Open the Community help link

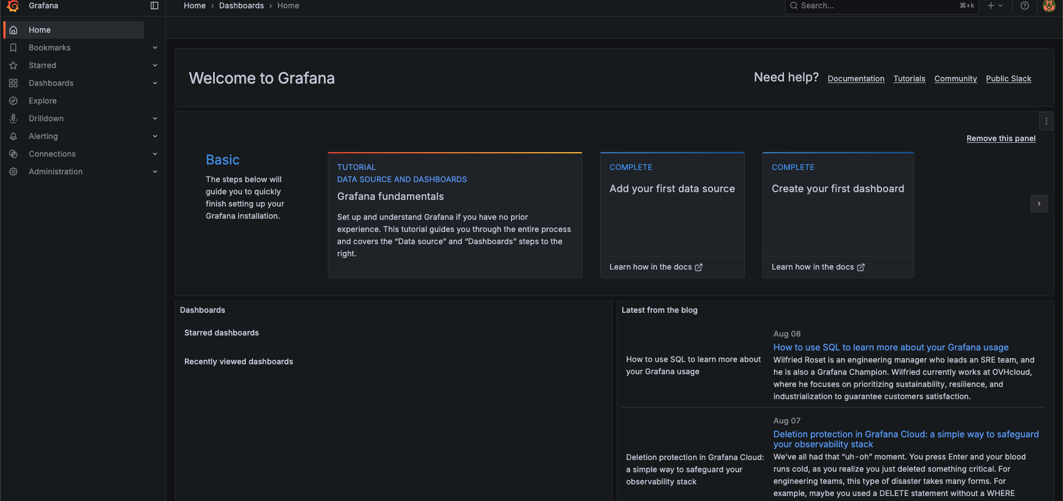coord(956,79)
